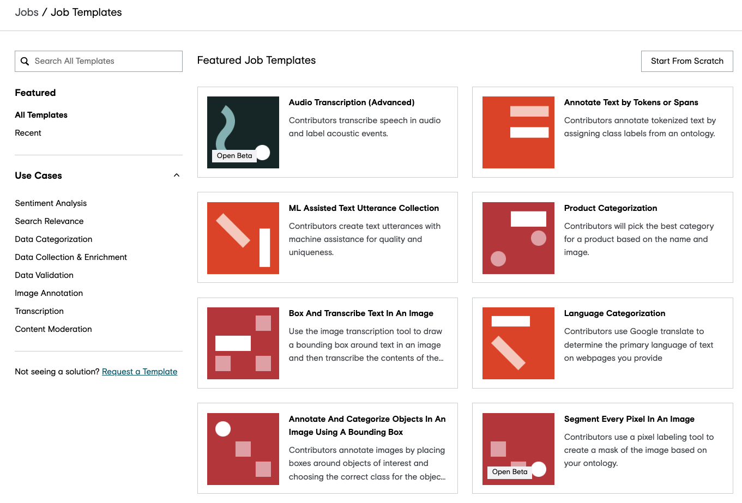Click "Contributors transcribe speech in audio" description

pyautogui.click(x=365, y=127)
